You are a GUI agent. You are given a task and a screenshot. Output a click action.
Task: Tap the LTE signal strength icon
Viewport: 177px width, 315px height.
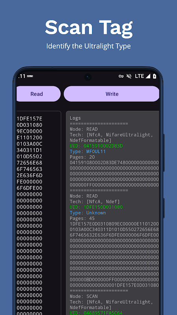pos(148,76)
